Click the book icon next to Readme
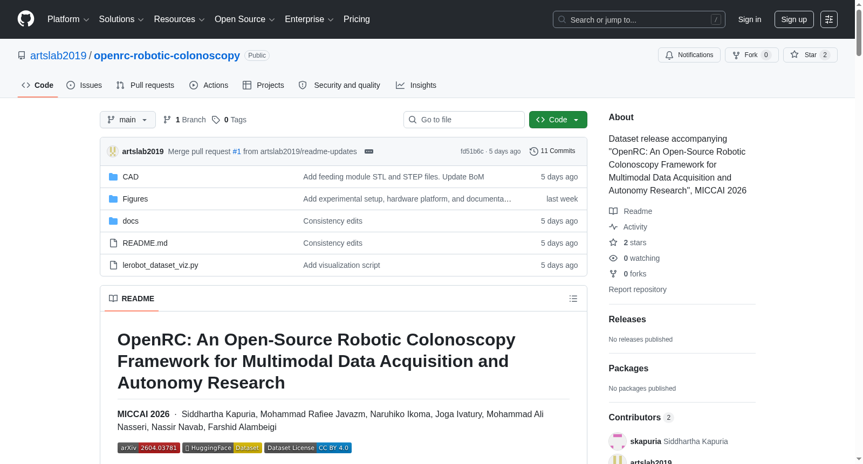The width and height of the screenshot is (863, 464). [x=613, y=211]
